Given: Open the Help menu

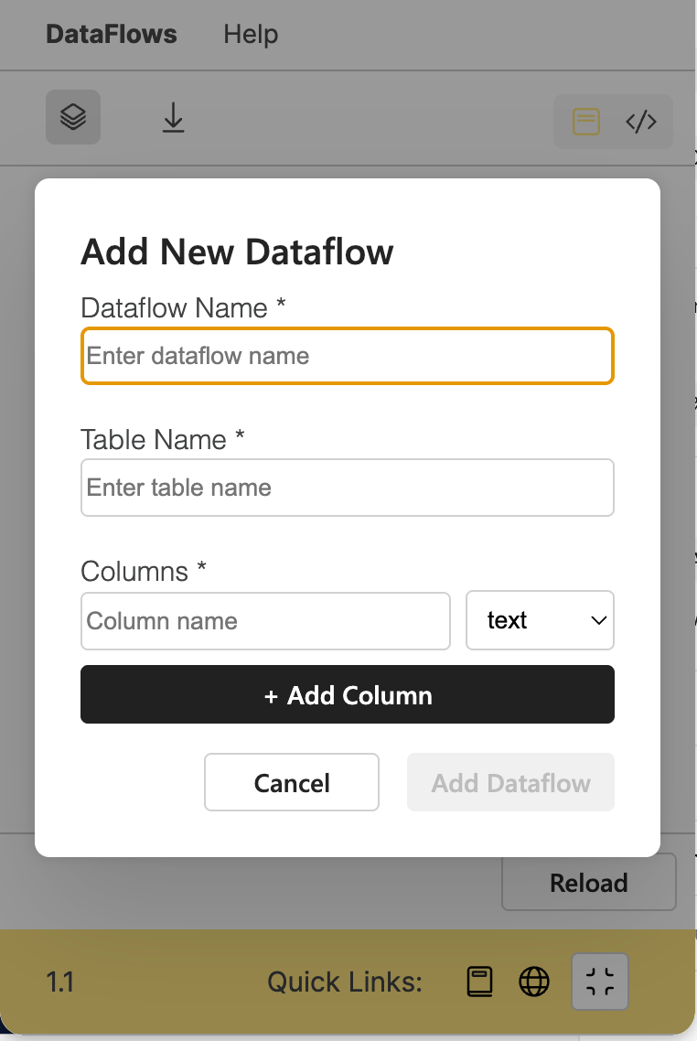Looking at the screenshot, I should click(x=251, y=34).
